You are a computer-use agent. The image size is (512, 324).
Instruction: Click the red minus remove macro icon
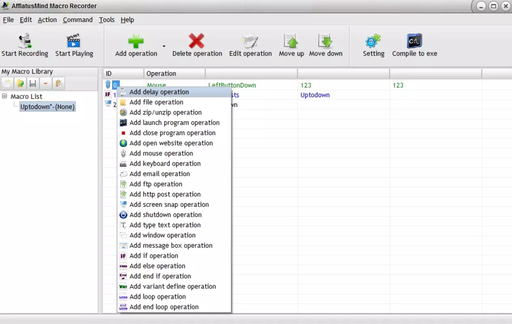click(45, 83)
